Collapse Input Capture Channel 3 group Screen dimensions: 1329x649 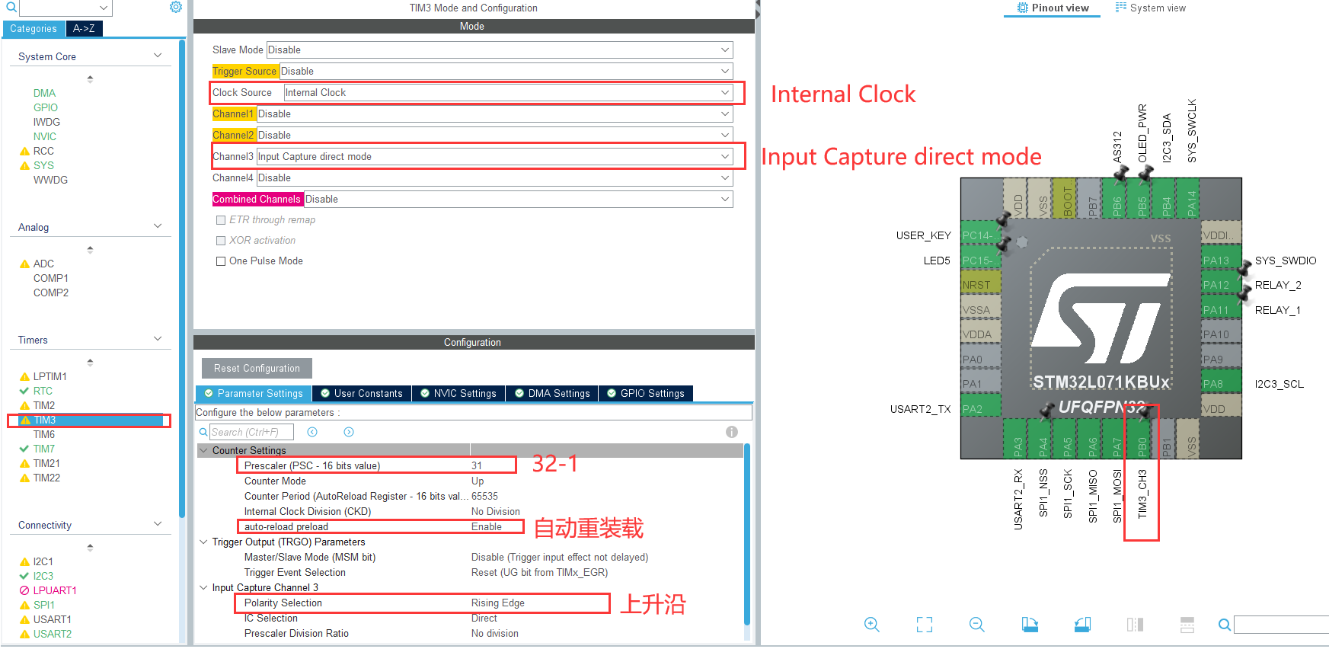pos(203,588)
